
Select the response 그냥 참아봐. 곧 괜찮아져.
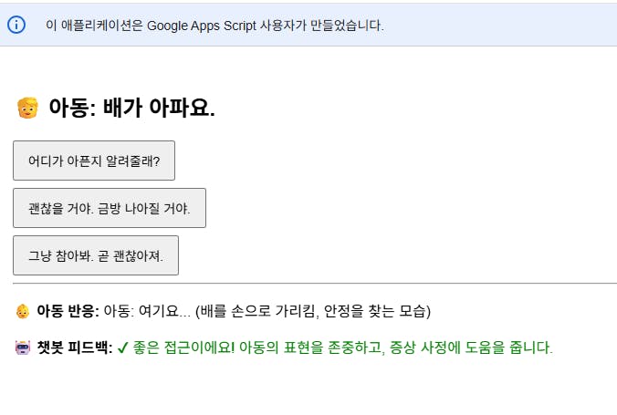(96, 255)
